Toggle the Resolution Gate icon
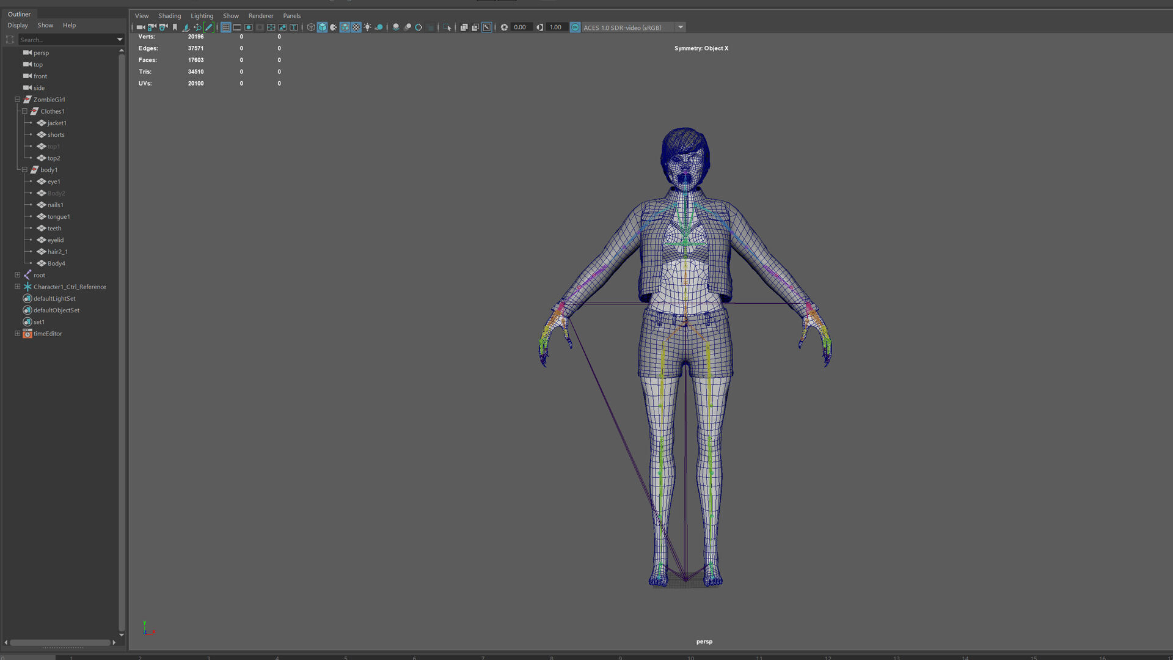This screenshot has width=1173, height=660. pyautogui.click(x=249, y=28)
